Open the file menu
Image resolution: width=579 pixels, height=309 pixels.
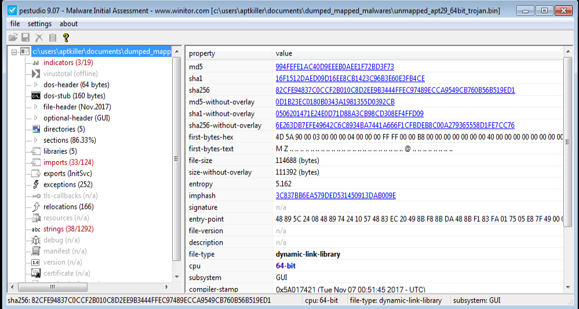[x=15, y=24]
